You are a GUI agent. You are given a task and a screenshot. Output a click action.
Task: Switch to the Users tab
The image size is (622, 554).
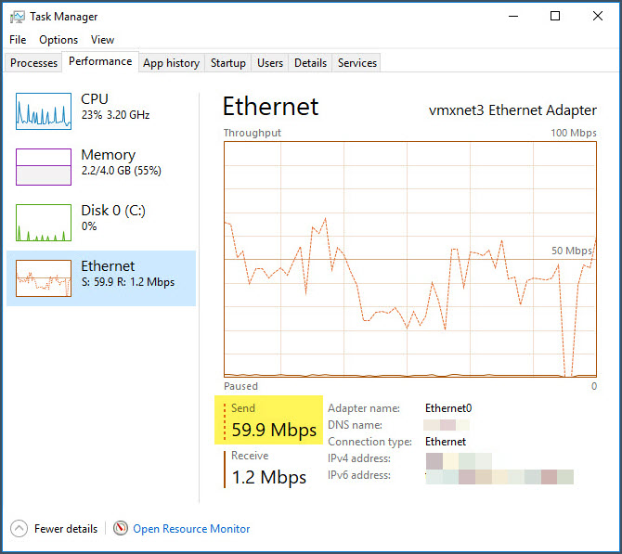point(270,63)
